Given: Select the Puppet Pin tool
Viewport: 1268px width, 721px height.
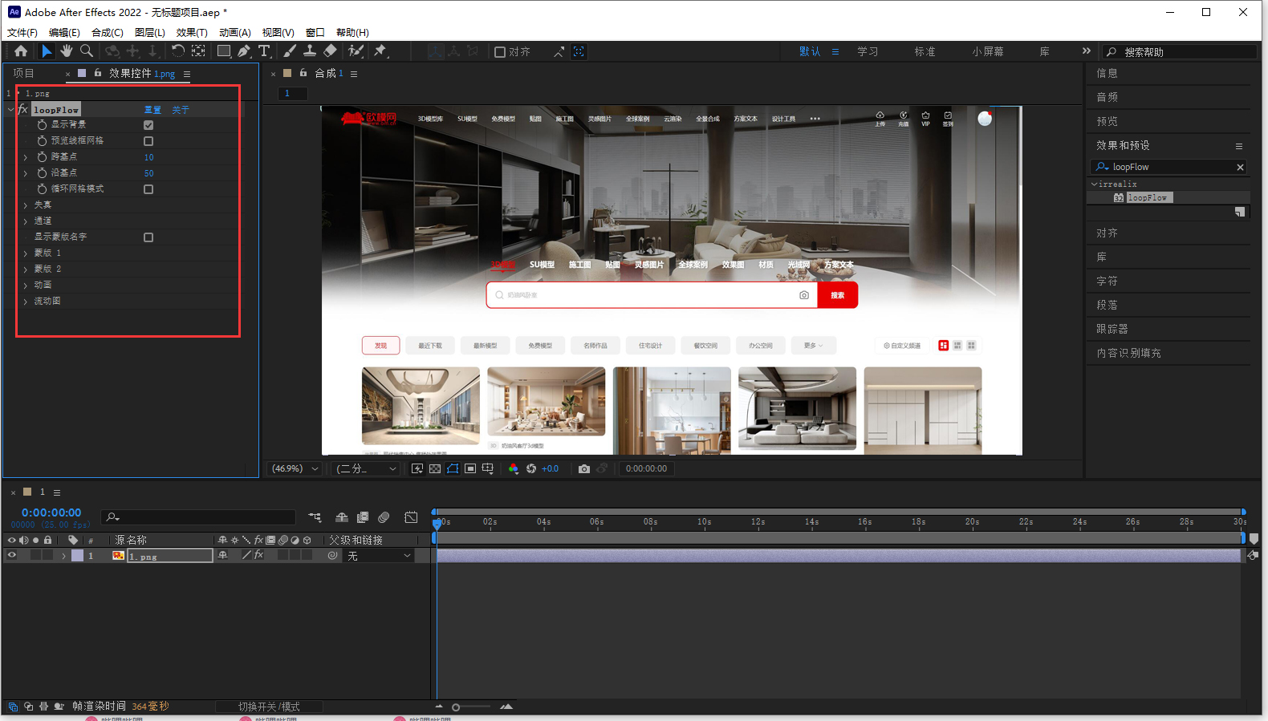Looking at the screenshot, I should coord(380,51).
